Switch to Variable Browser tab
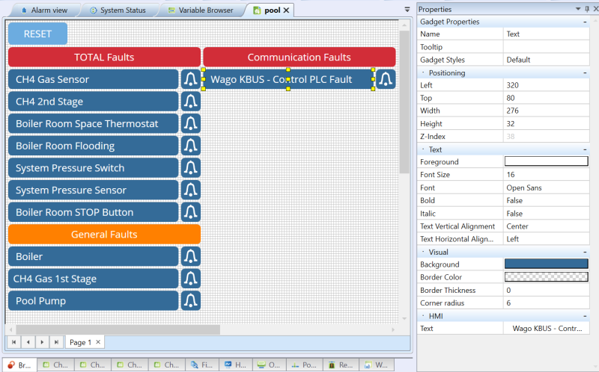This screenshot has height=372, width=599. [x=201, y=10]
